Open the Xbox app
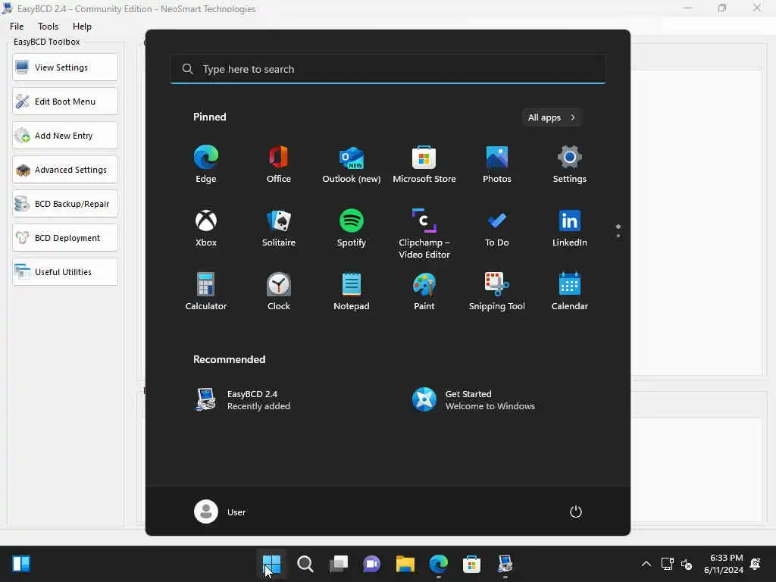 pyautogui.click(x=206, y=228)
